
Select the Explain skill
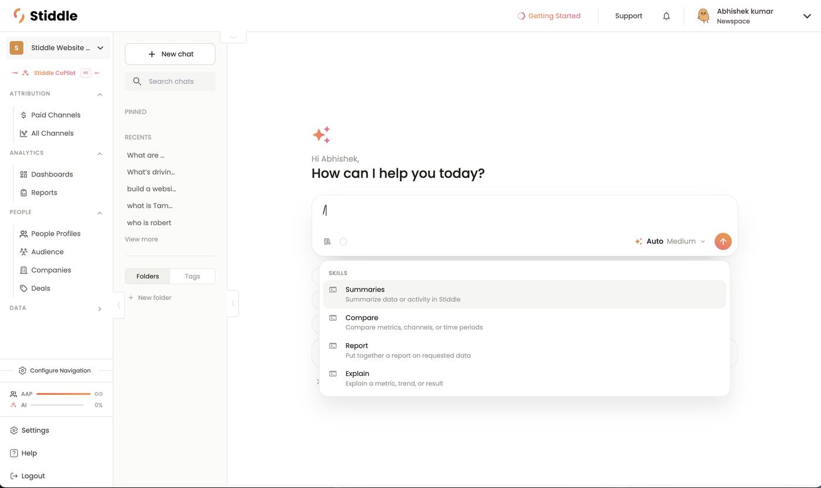pyautogui.click(x=524, y=378)
